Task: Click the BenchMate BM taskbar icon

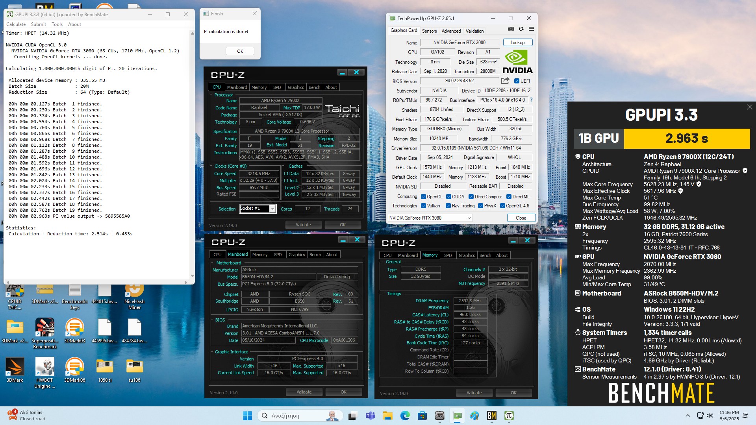Action: pyautogui.click(x=491, y=416)
